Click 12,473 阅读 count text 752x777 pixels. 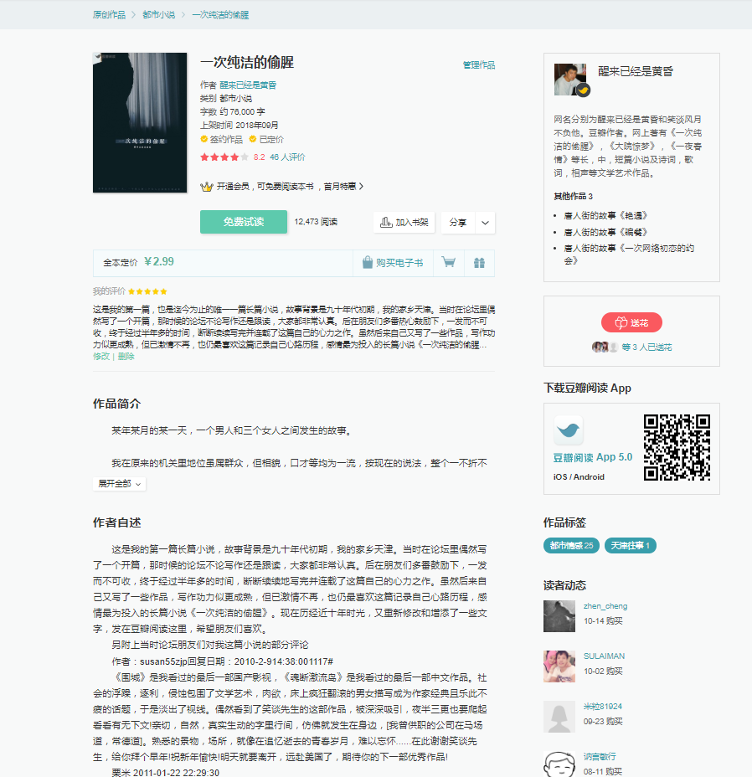pos(316,222)
